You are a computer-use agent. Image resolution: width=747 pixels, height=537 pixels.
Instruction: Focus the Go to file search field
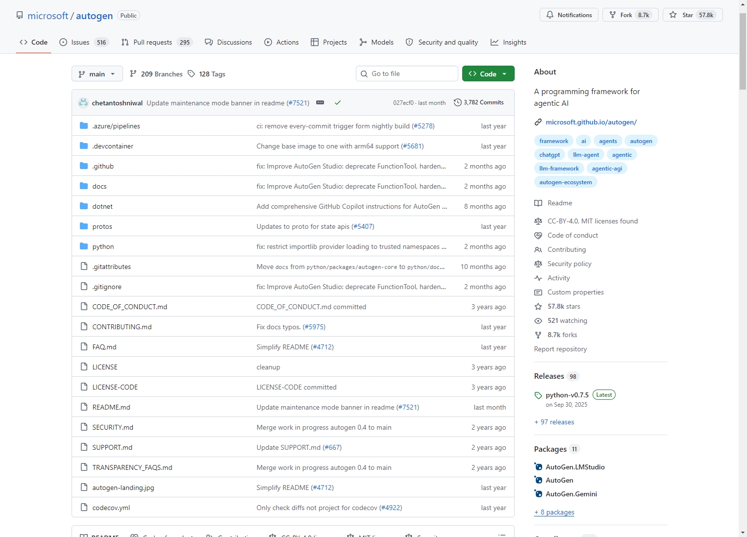[407, 73]
